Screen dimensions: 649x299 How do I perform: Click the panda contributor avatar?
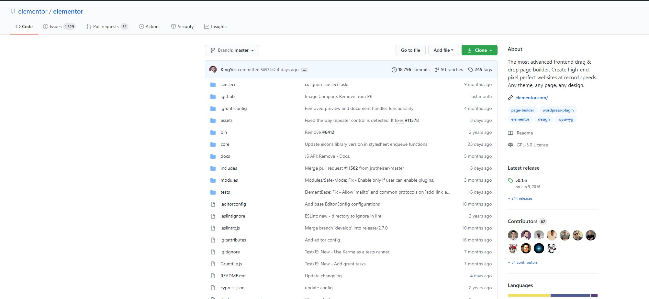(x=552, y=248)
